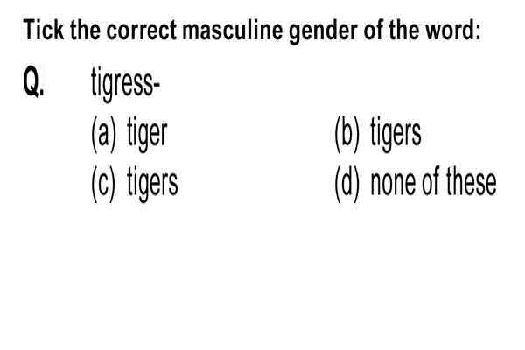525x350 pixels.
Task: Click the (d) option marker
Action: pos(347,185)
